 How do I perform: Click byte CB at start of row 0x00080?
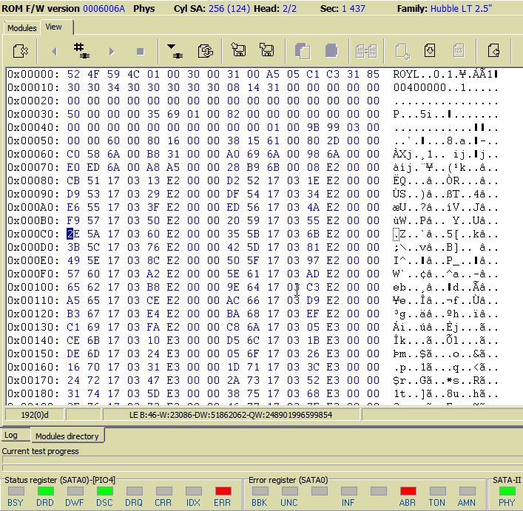tap(73, 180)
